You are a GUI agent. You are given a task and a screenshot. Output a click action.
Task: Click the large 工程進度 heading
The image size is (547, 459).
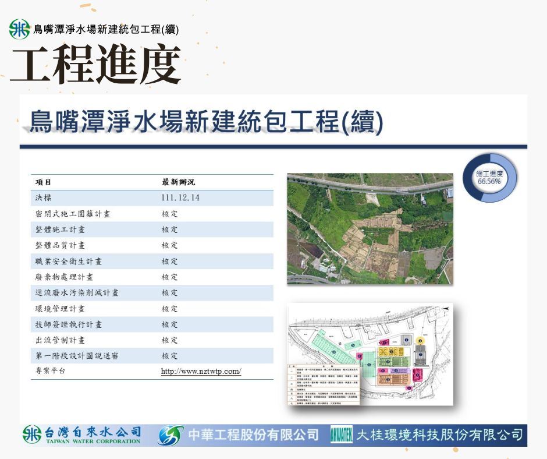click(x=95, y=65)
